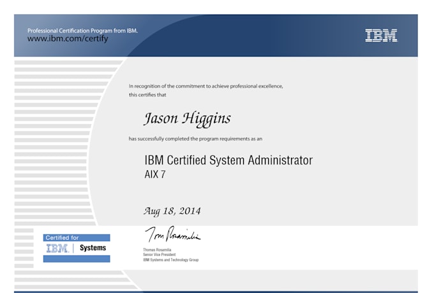Click 'Senior Vice President' text
Viewport: 434px width, 293px height.
click(159, 255)
